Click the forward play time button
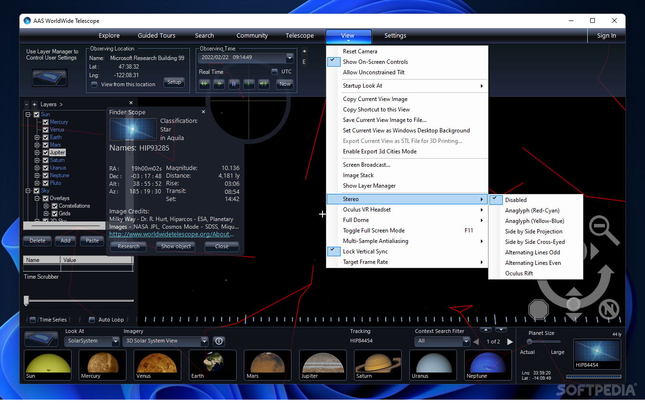Screen dimensions: 645x403 click(x=249, y=84)
